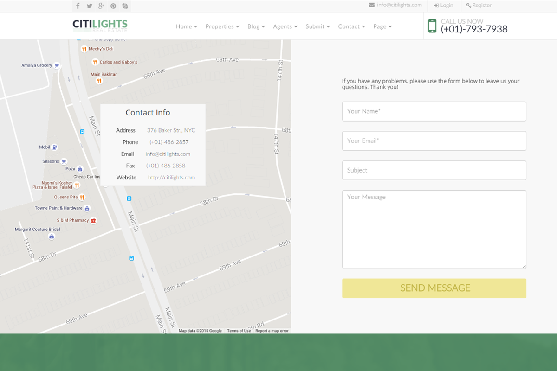Image resolution: width=557 pixels, height=371 pixels.
Task: Click the envelope icon beside info@citilights.com
Action: (x=372, y=5)
